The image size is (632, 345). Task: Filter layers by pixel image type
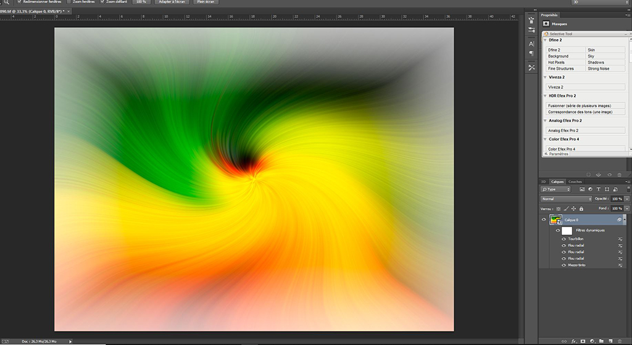(x=582, y=189)
